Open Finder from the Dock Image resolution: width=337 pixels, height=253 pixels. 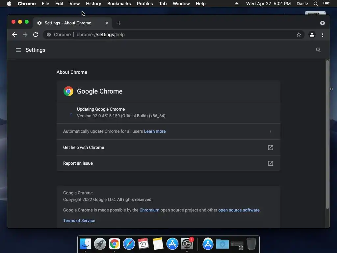[86, 244]
